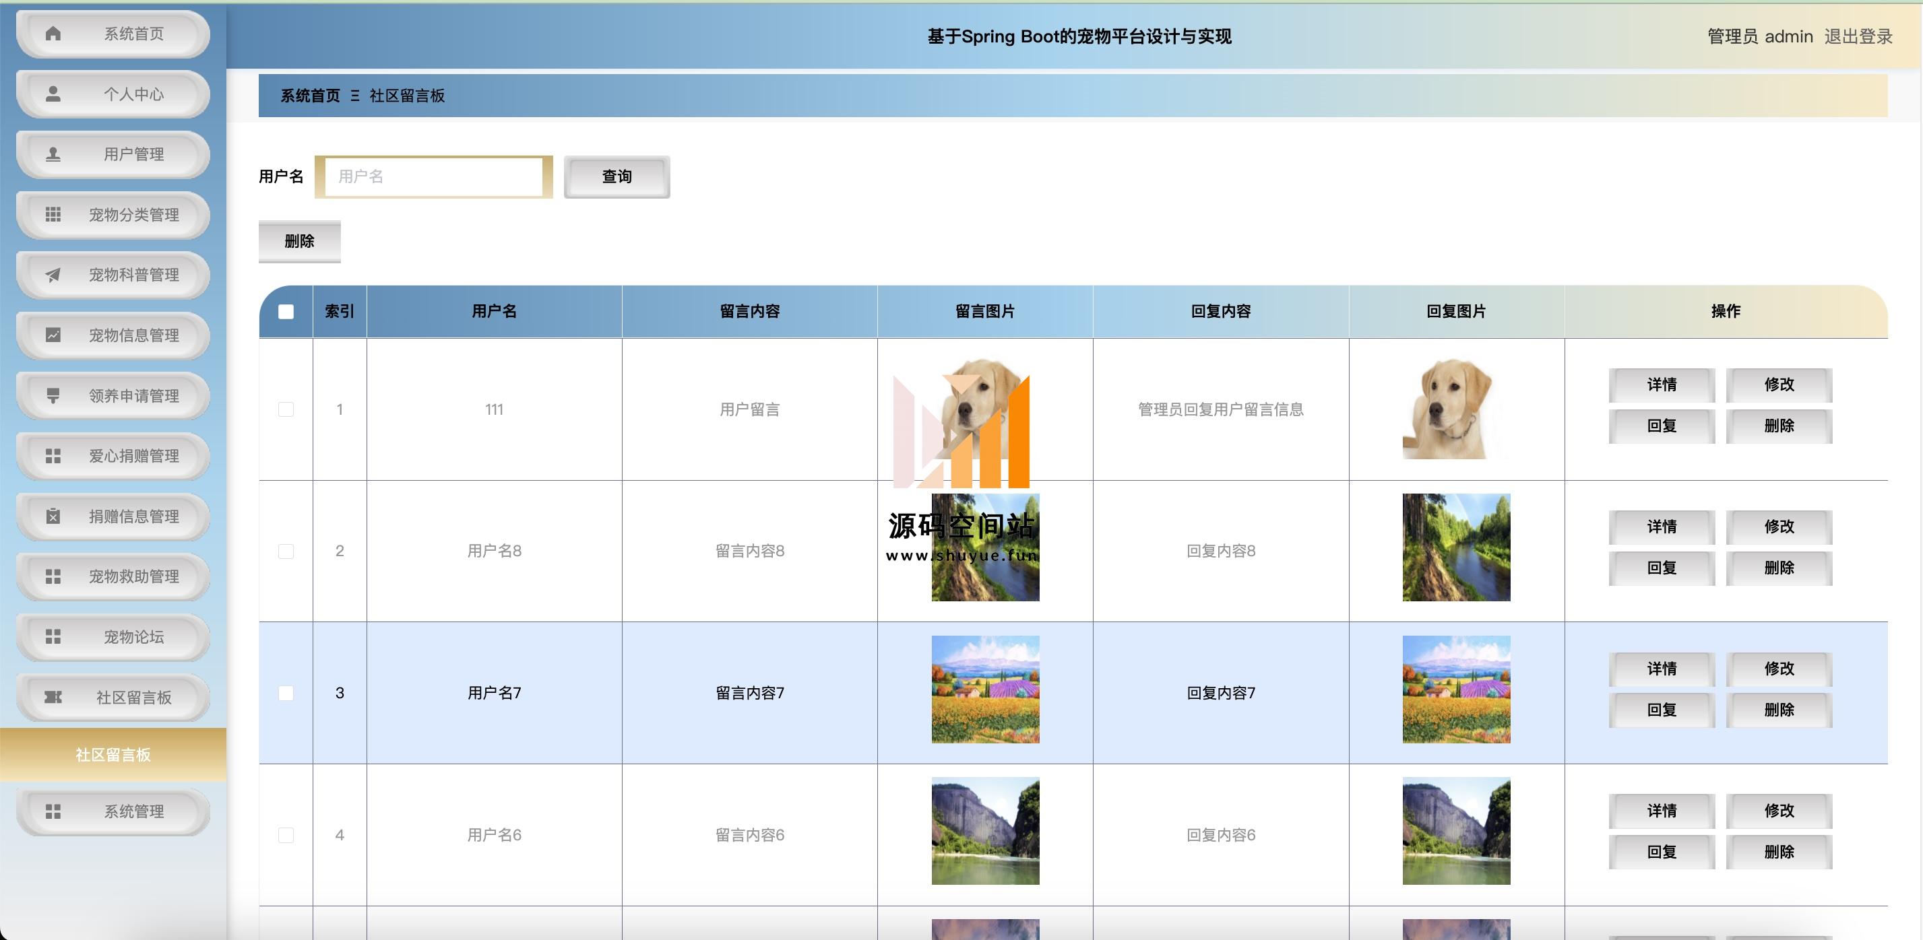Expand 宠物论坛 menu in sidebar
This screenshot has height=940, width=1923.
[x=113, y=636]
